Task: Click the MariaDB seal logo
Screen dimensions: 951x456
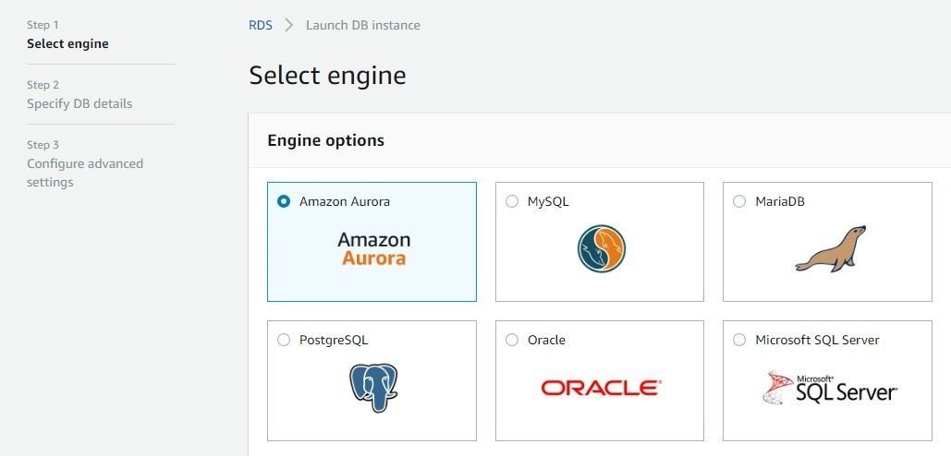Action: tap(830, 249)
